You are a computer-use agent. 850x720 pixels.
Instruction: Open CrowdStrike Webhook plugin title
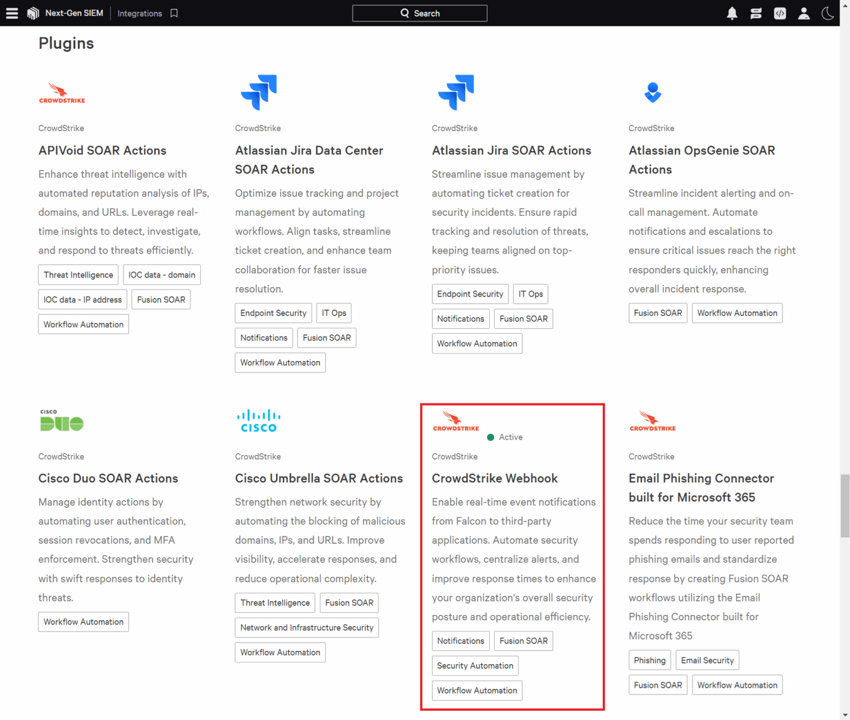tap(495, 478)
